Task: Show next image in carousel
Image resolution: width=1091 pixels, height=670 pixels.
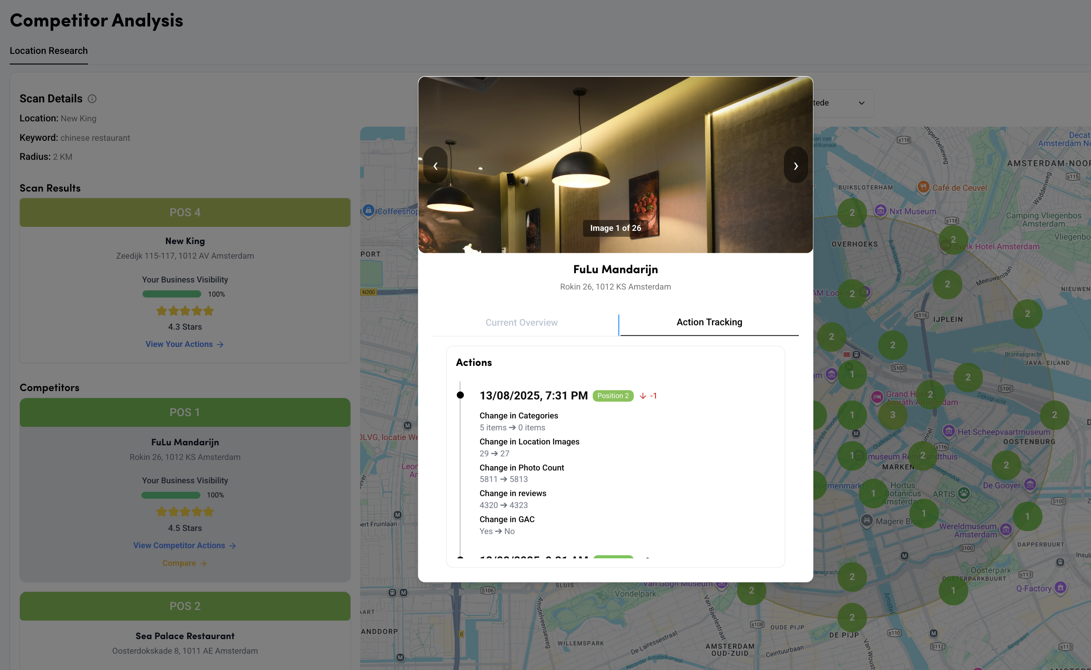Action: point(796,166)
